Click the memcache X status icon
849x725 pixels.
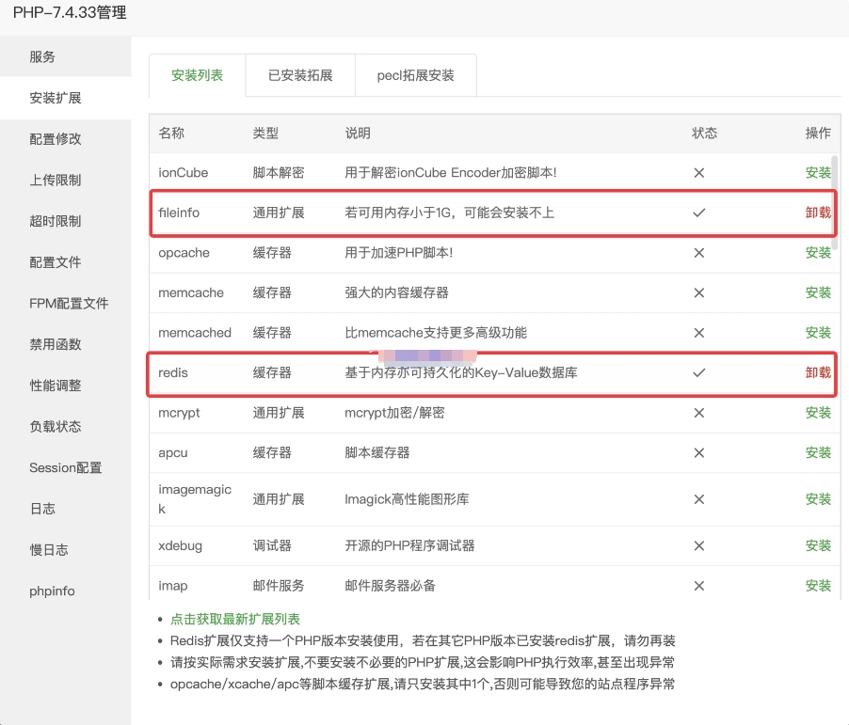pos(699,292)
